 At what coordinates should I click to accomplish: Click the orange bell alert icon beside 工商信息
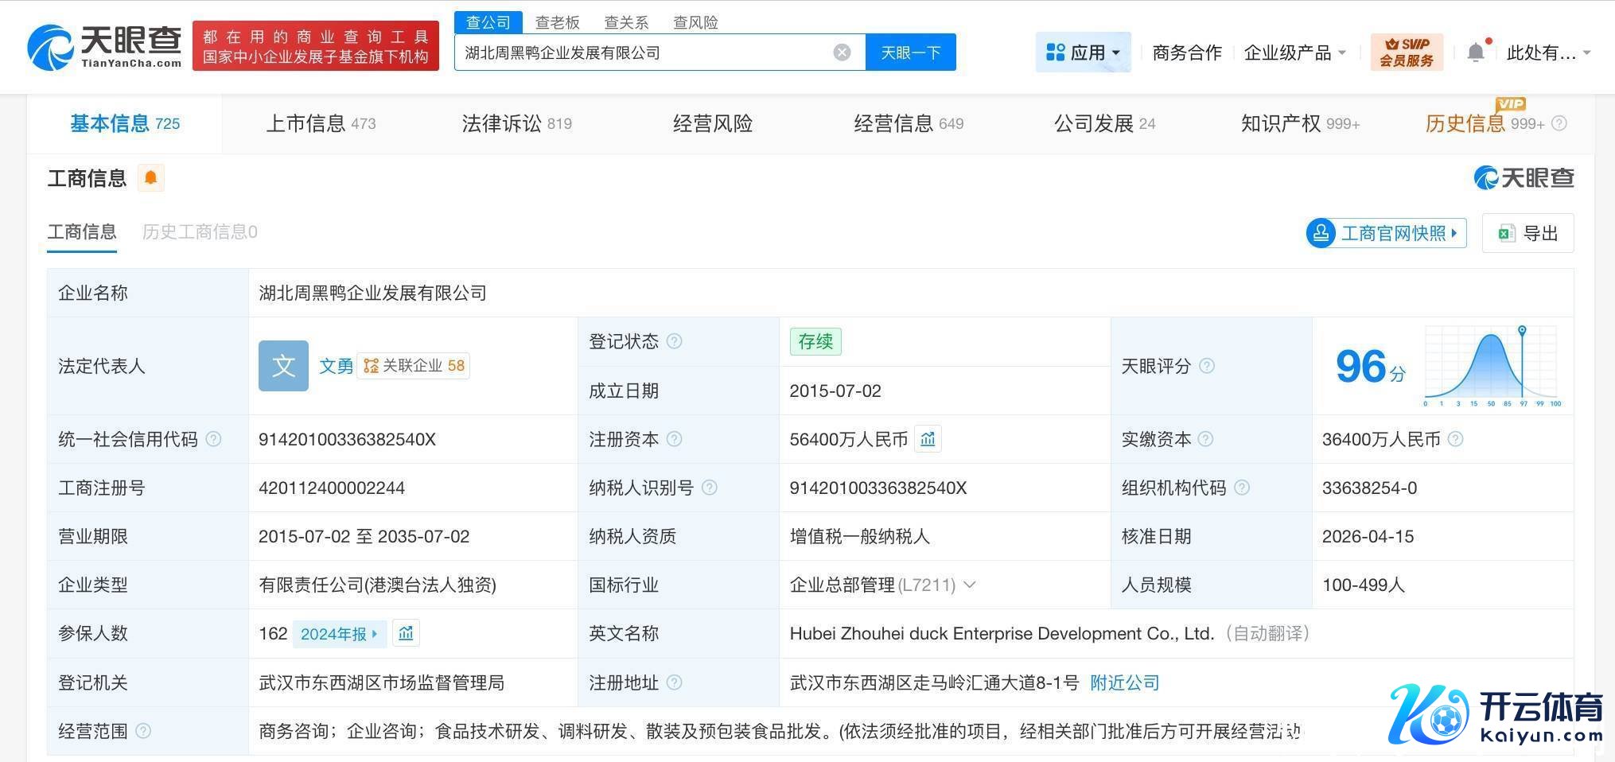(150, 177)
